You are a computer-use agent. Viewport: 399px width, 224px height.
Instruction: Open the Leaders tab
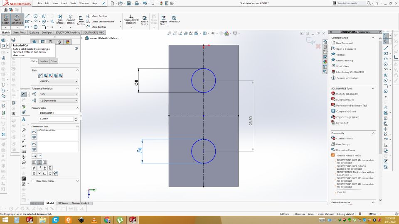[44, 61]
